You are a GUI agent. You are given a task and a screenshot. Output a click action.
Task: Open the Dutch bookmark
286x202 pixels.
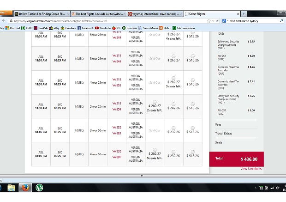(x=165, y=28)
